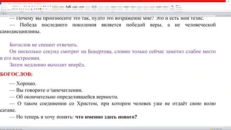
Task: Apply bulleted list formatting
Action: [x=35, y=6]
